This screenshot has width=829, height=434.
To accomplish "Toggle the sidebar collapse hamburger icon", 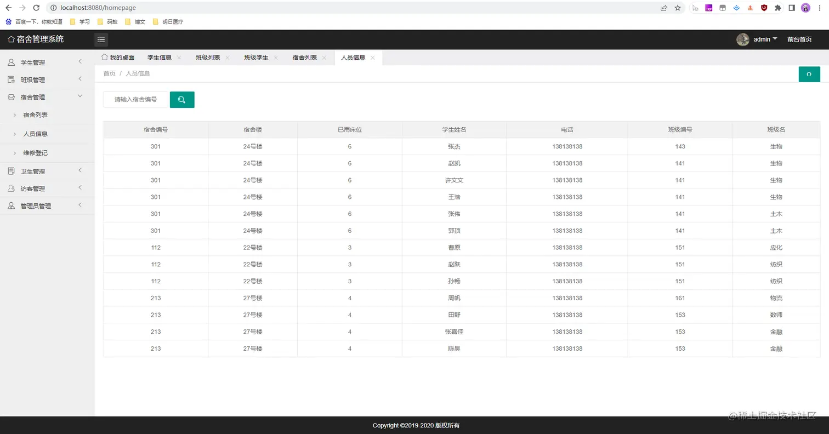I will click(101, 39).
